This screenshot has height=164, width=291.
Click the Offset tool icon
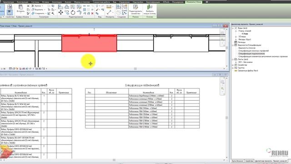click(x=67, y=7)
